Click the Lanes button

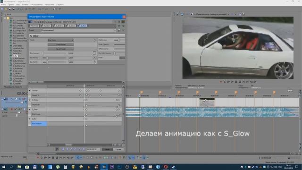pyautogui.click(x=107, y=149)
